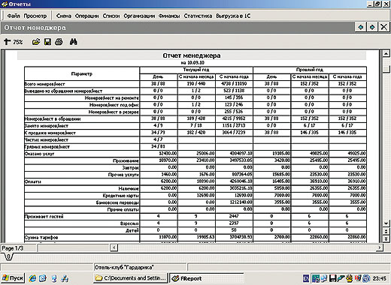Click the 75% zoom level
This screenshot has width=391, height=285.
pyautogui.click(x=18, y=42)
